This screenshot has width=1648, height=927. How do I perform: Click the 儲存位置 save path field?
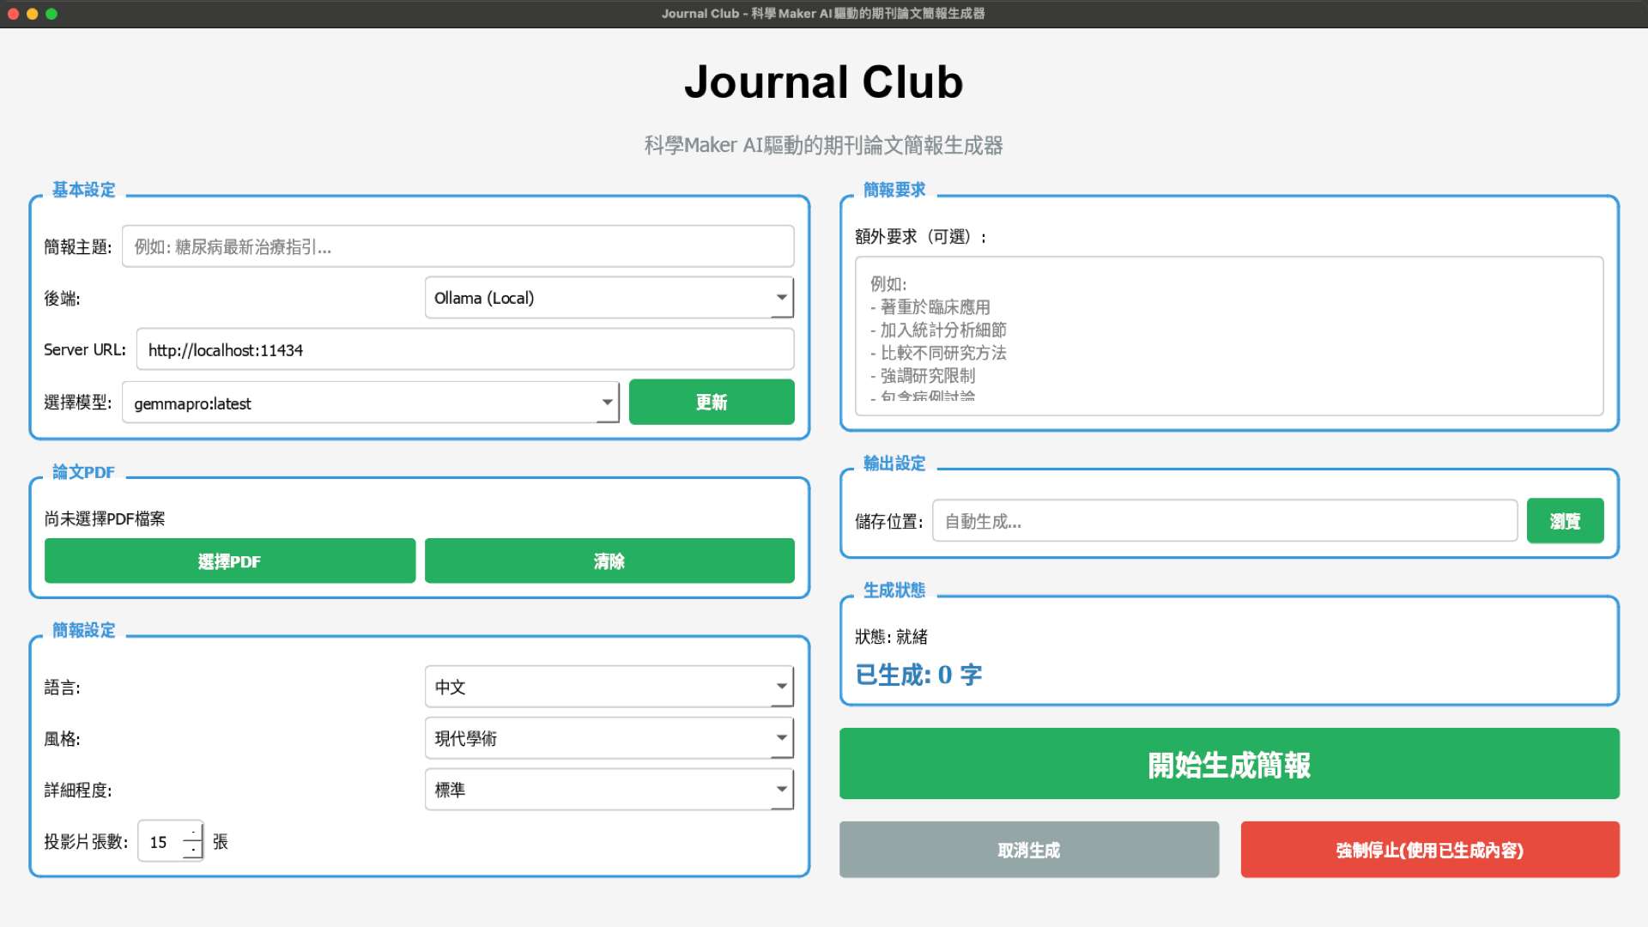[1223, 520]
